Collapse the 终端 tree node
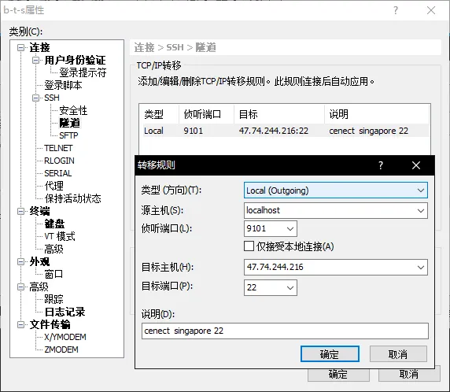The image size is (450, 392). coord(20,212)
